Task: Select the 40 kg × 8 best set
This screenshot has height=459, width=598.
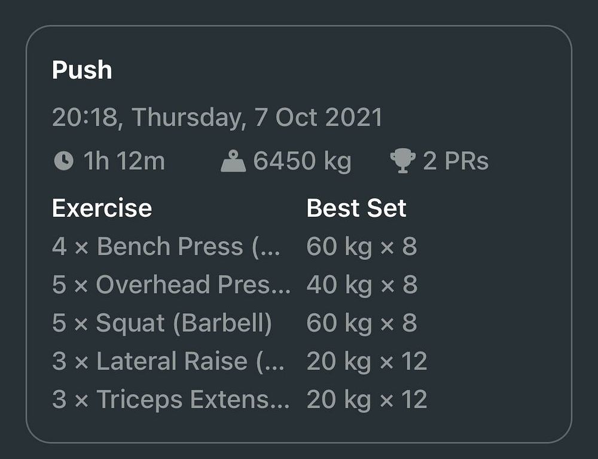Action: pos(362,284)
